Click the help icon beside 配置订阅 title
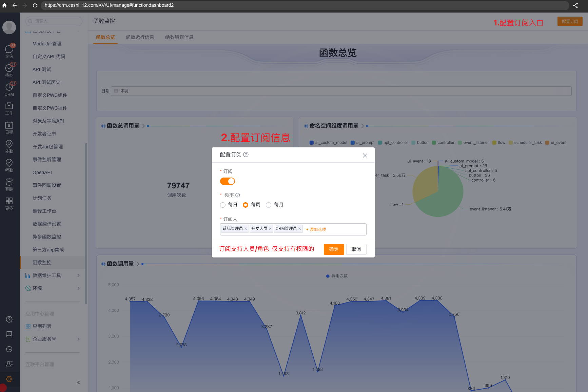 point(246,154)
